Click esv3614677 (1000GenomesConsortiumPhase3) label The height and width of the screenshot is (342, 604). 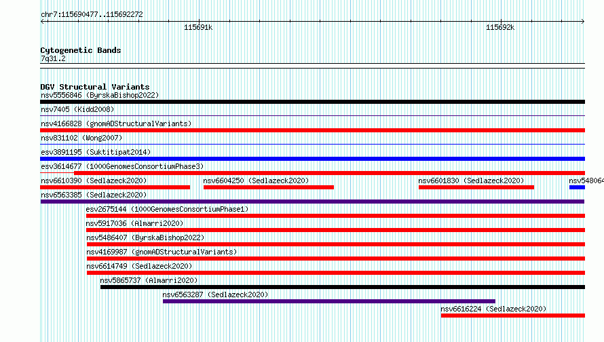(x=122, y=166)
